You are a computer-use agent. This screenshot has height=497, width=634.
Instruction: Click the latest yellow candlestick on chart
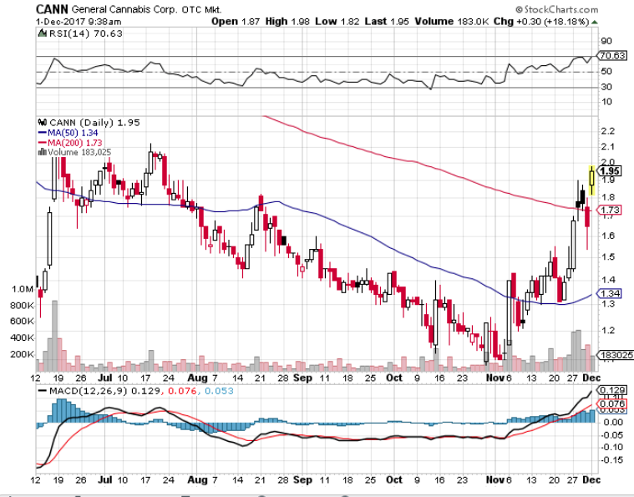coord(592,175)
